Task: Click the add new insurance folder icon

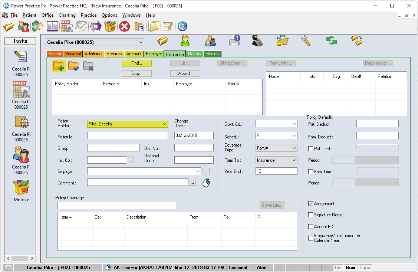Action: point(59,66)
